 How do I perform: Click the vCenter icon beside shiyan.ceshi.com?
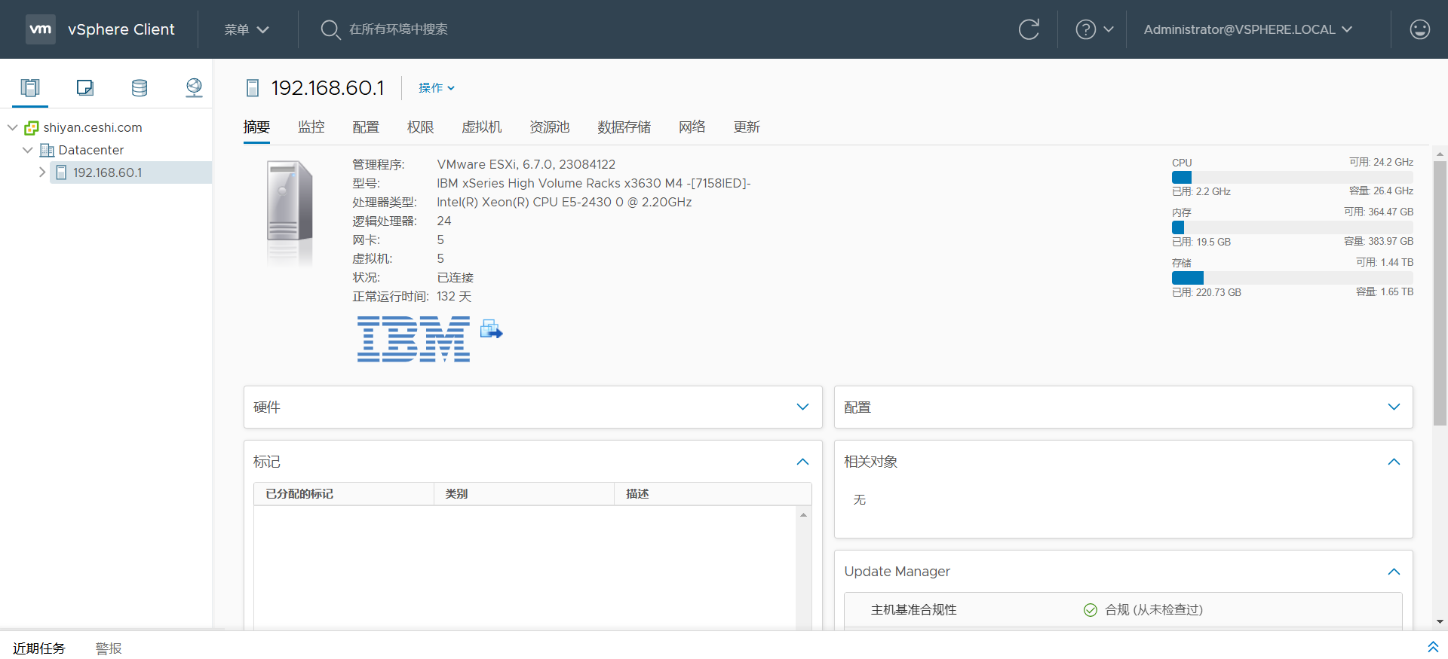point(32,127)
